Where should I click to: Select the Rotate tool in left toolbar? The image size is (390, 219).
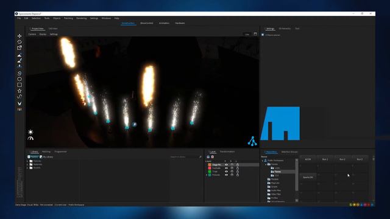point(19,42)
